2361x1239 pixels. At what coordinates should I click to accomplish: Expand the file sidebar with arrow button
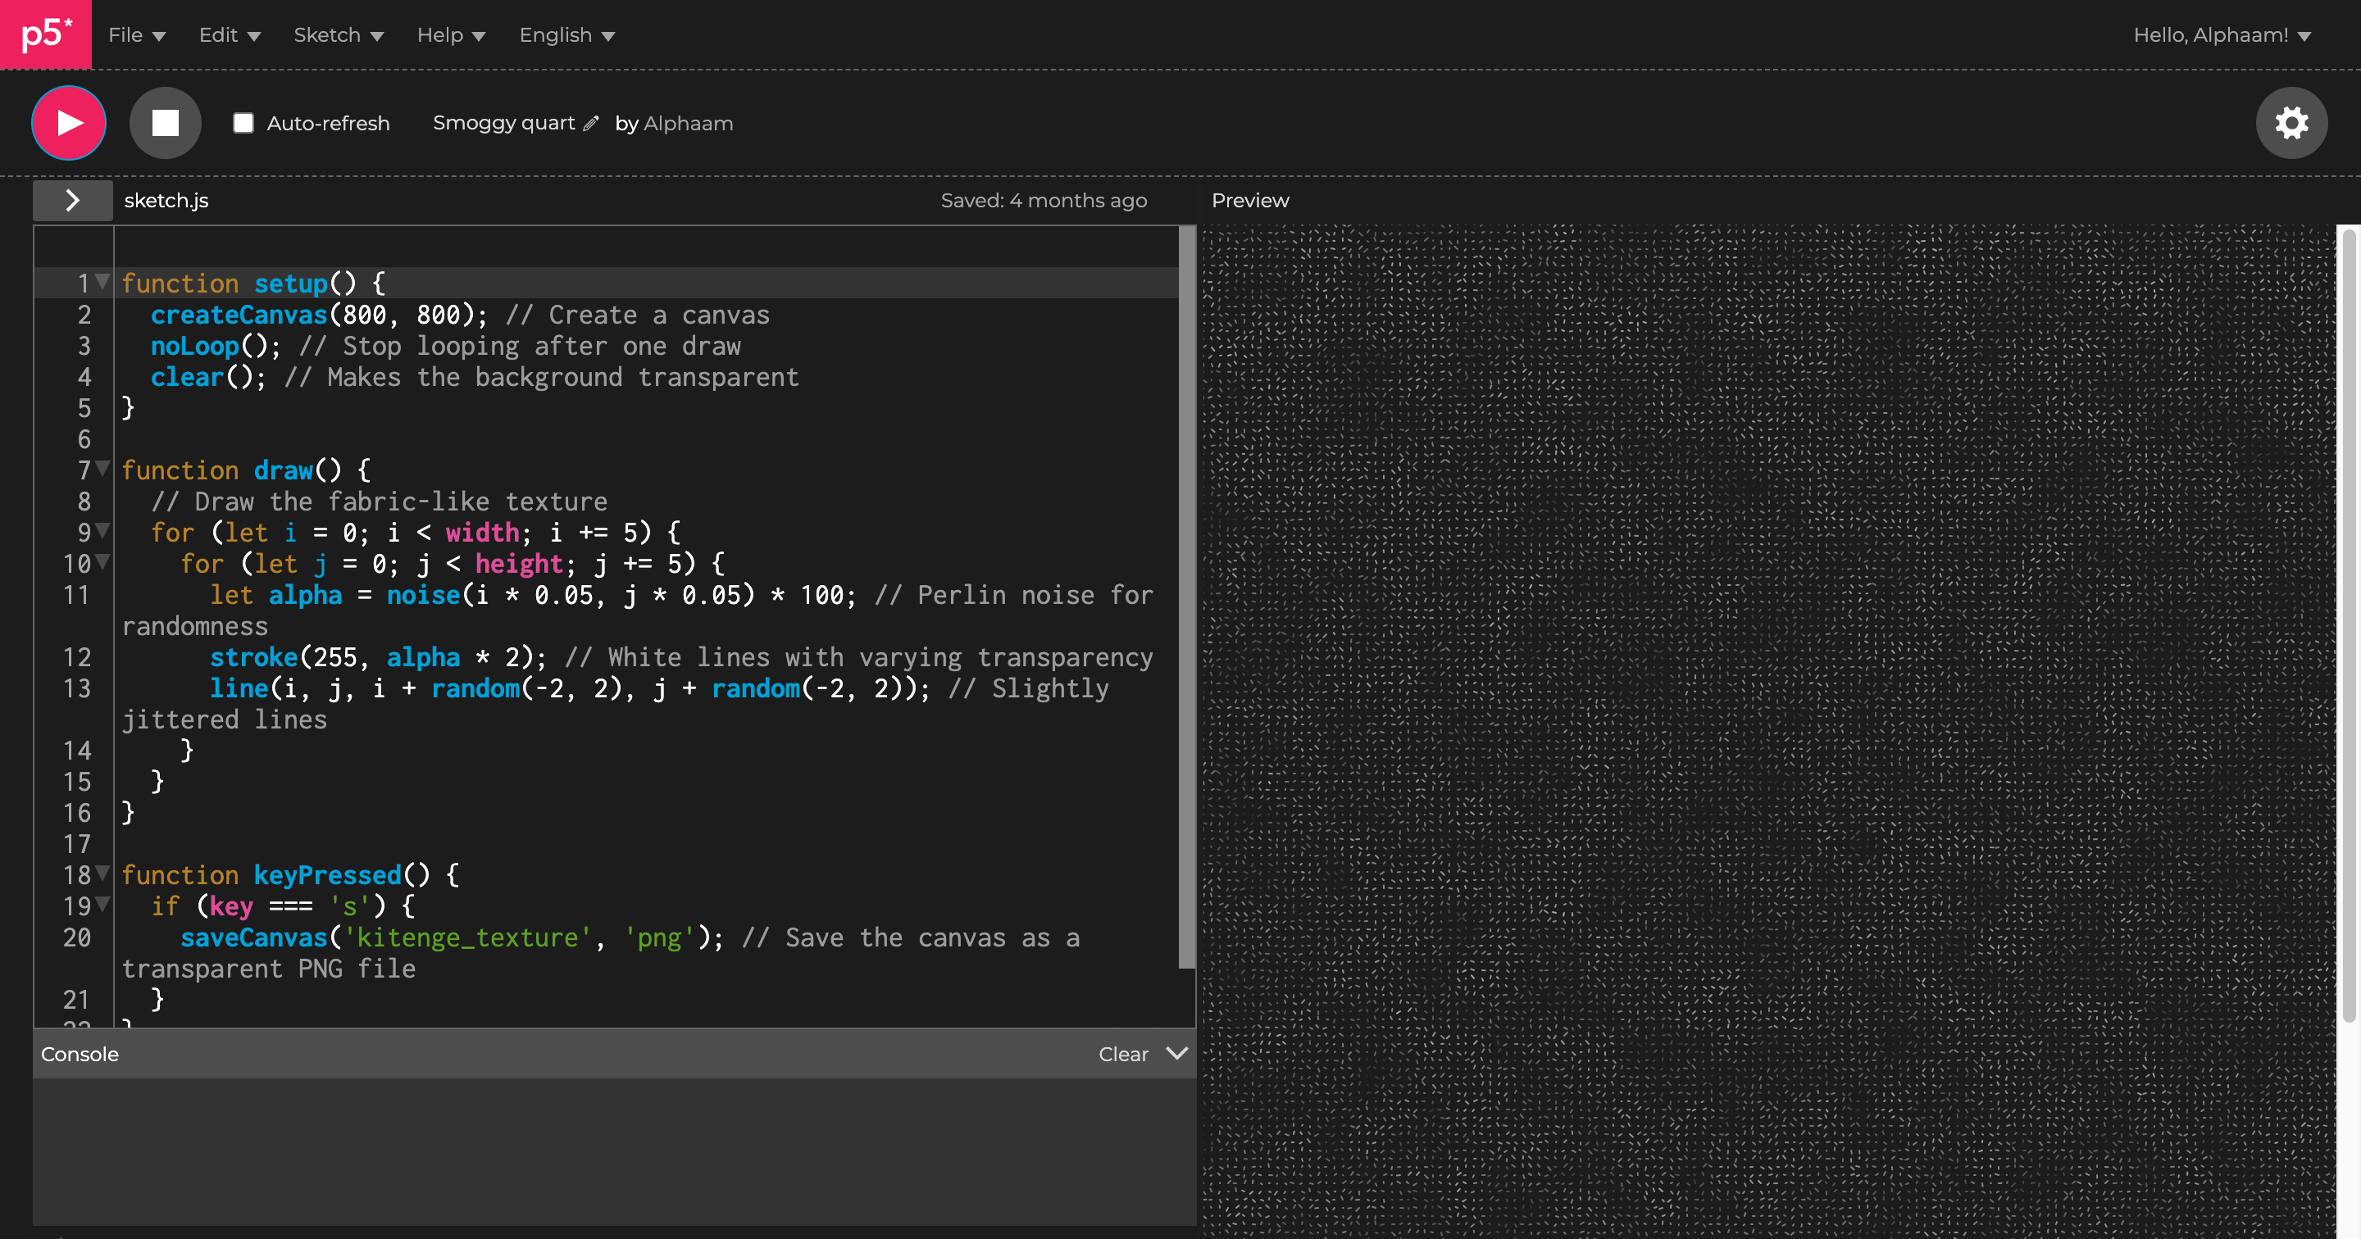[x=72, y=200]
